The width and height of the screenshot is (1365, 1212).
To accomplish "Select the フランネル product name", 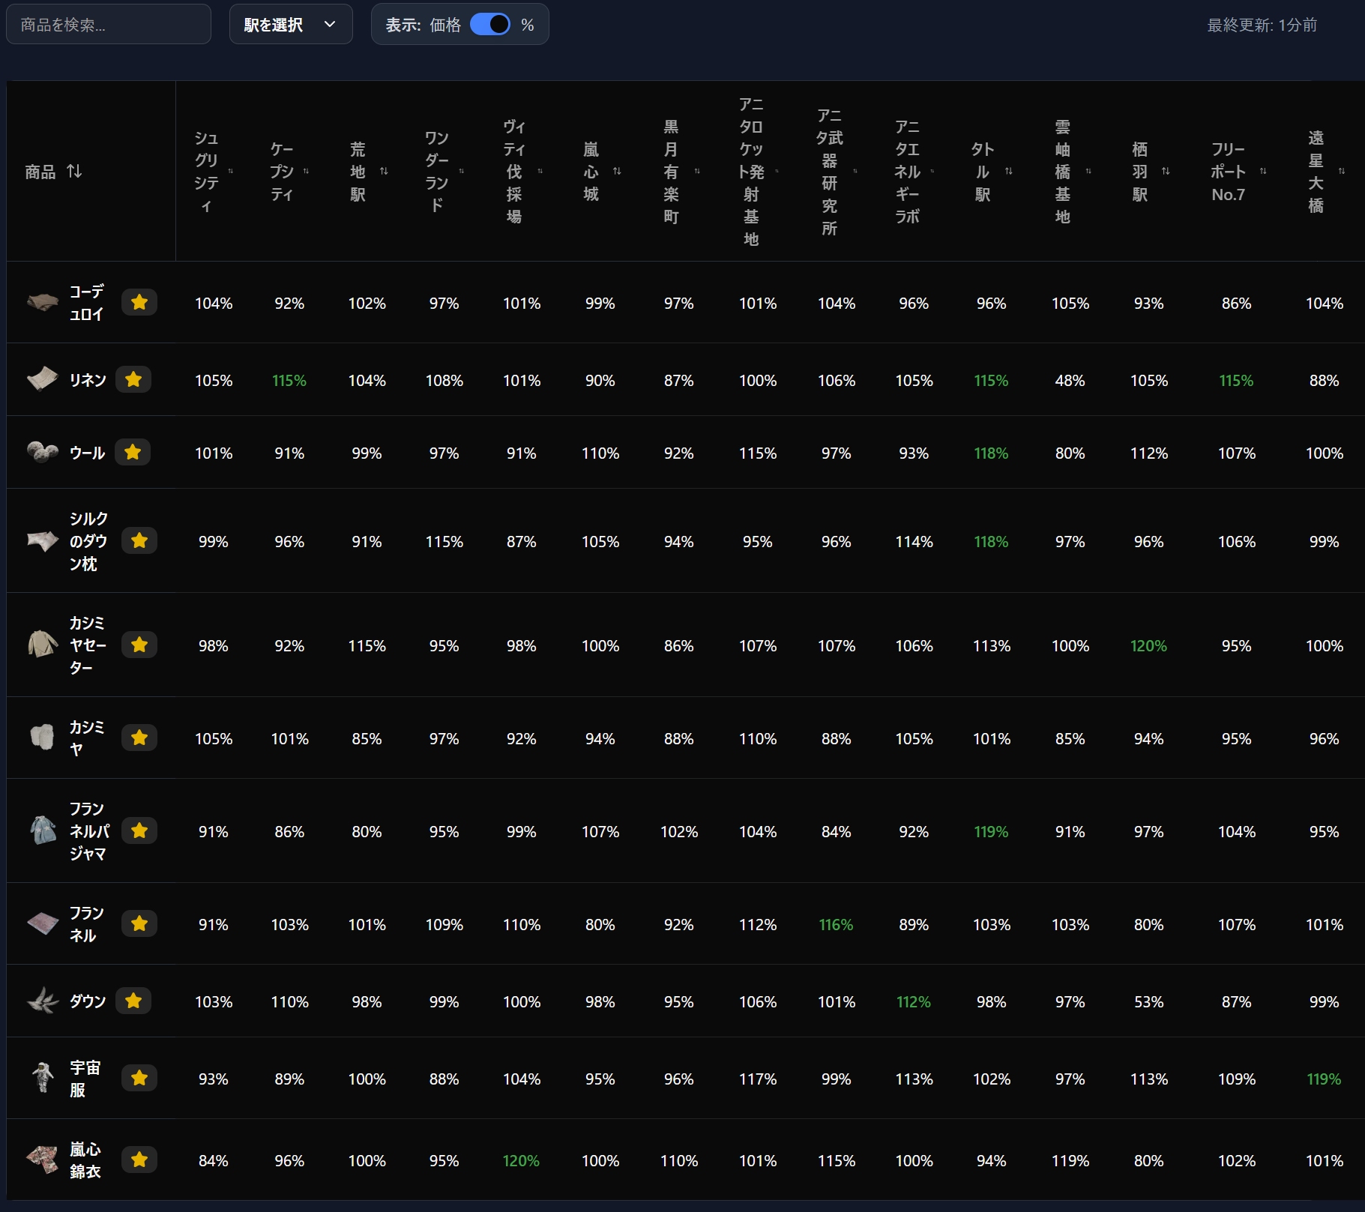I will pyautogui.click(x=86, y=923).
